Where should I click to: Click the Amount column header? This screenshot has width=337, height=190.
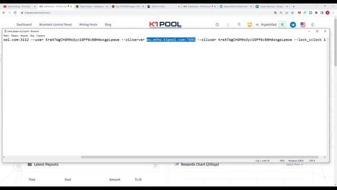coord(115,179)
